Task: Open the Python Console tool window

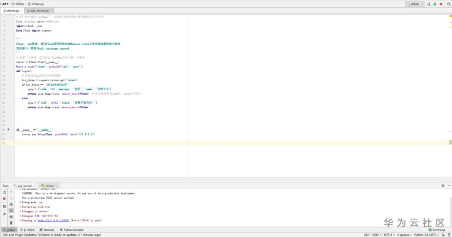Action: click(x=72, y=230)
